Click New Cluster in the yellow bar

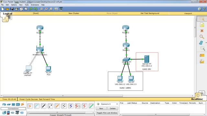74,13
